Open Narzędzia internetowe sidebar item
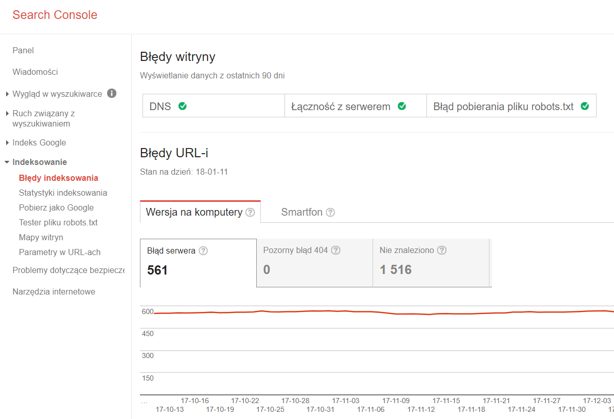The width and height of the screenshot is (614, 419). tap(54, 292)
